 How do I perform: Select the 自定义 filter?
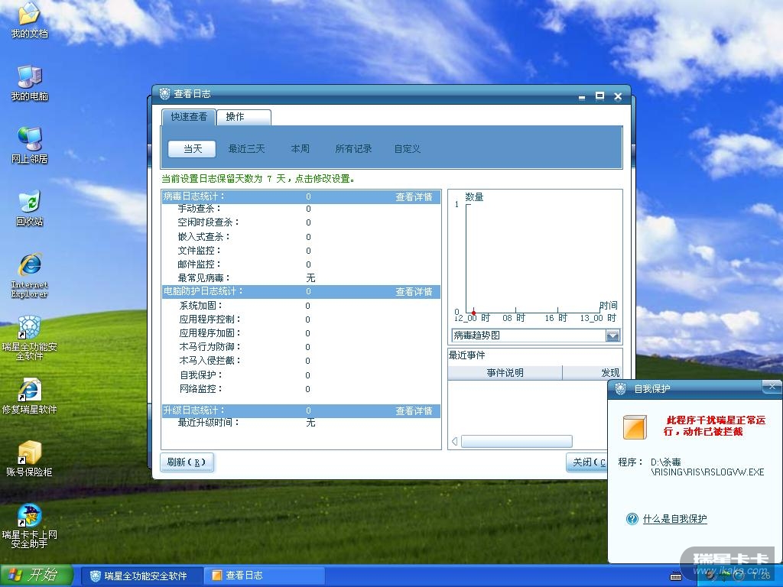[x=408, y=149]
